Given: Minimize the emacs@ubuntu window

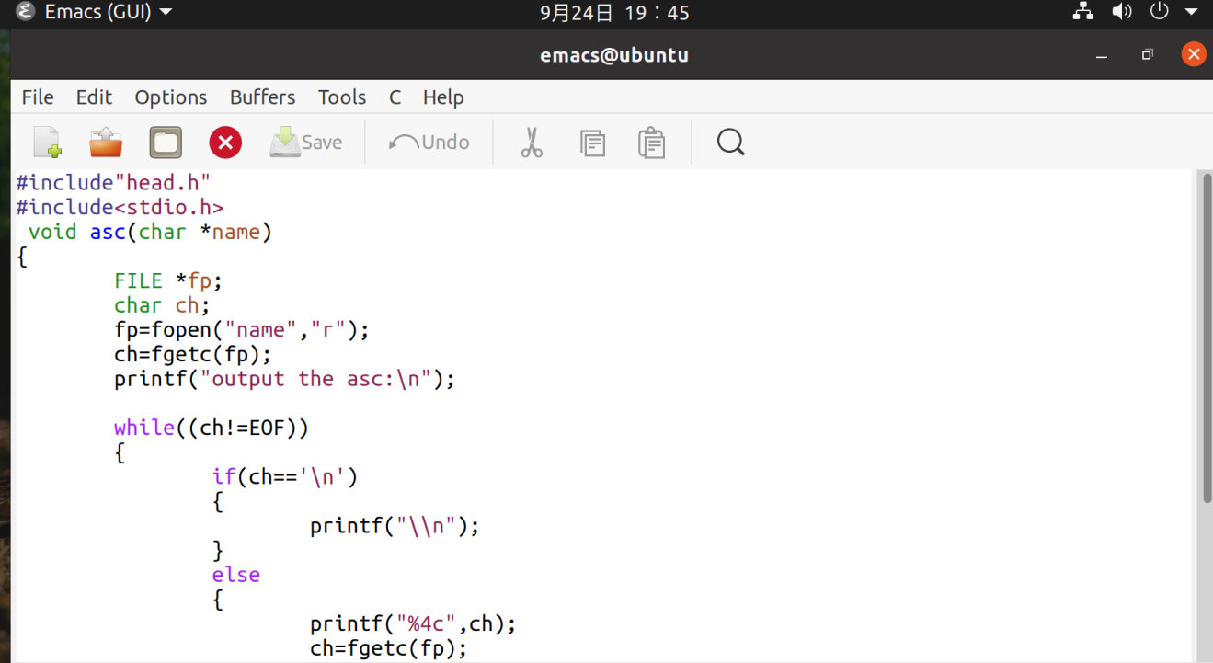Looking at the screenshot, I should pos(1102,55).
